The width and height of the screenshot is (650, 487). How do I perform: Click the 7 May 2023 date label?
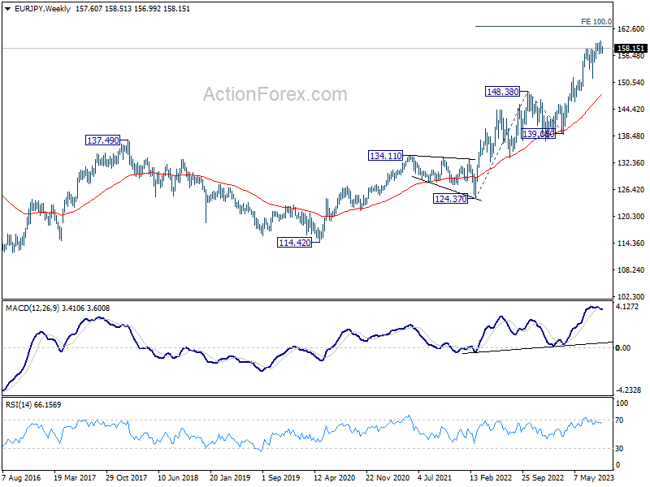(594, 478)
